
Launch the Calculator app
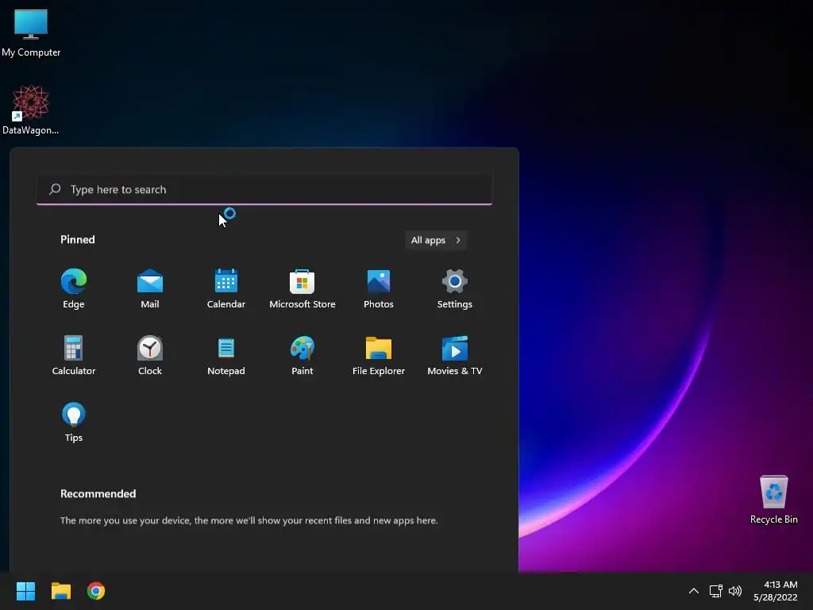[x=74, y=355]
